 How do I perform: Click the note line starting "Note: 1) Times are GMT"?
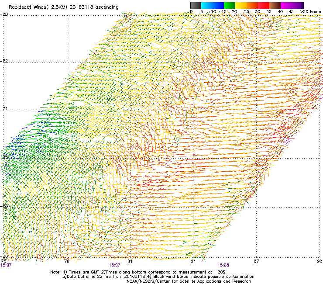click(138, 272)
